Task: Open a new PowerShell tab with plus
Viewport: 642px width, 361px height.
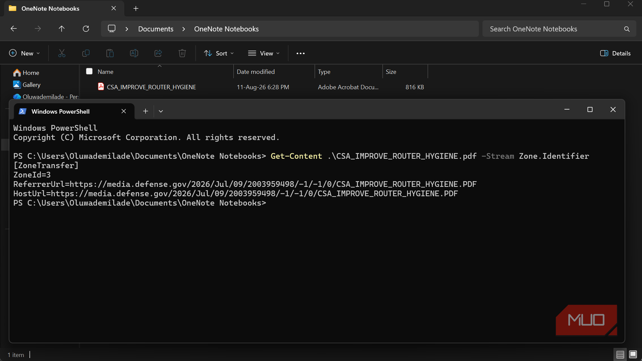Action: (146, 111)
